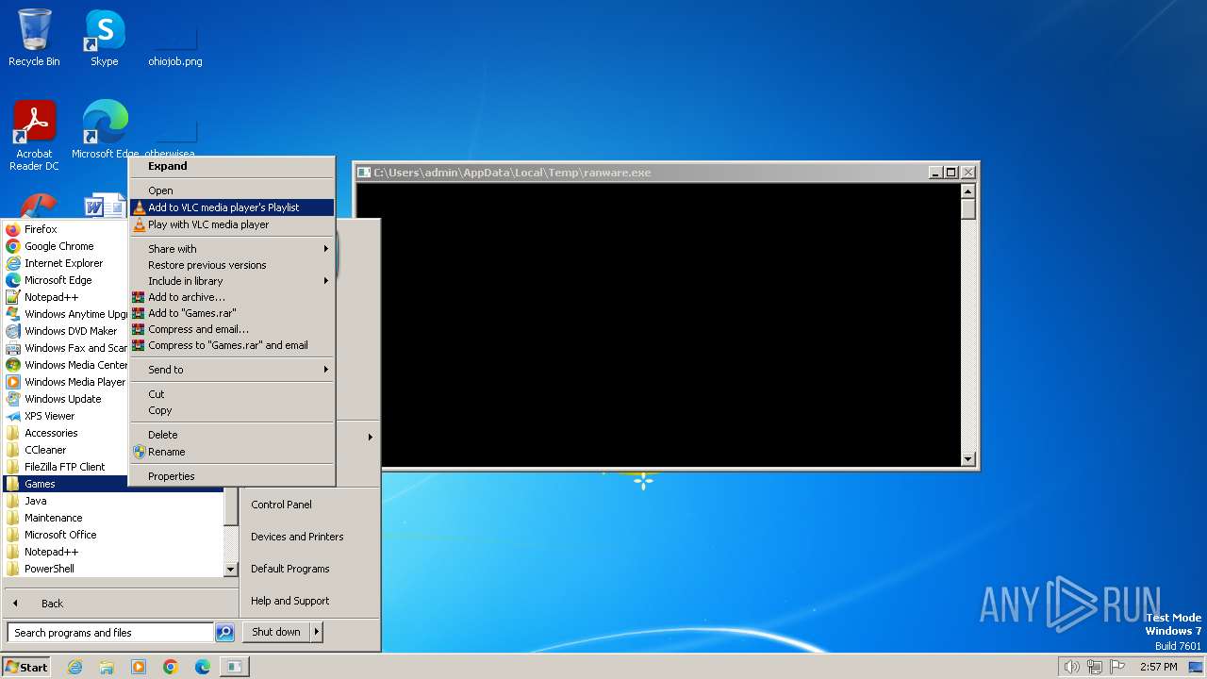
Task: Open Help and Support link
Action: point(289,601)
